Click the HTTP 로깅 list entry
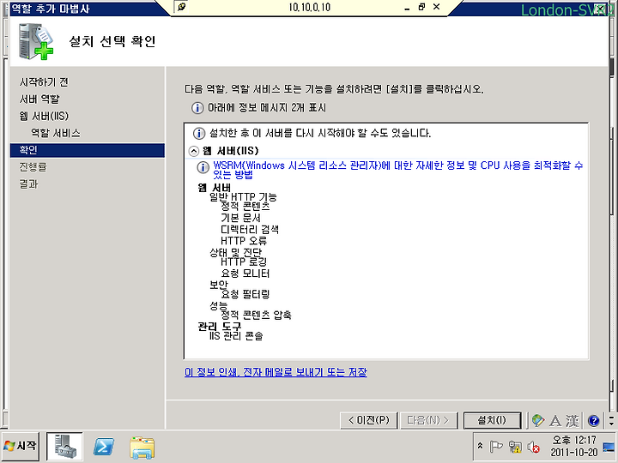 [244, 262]
